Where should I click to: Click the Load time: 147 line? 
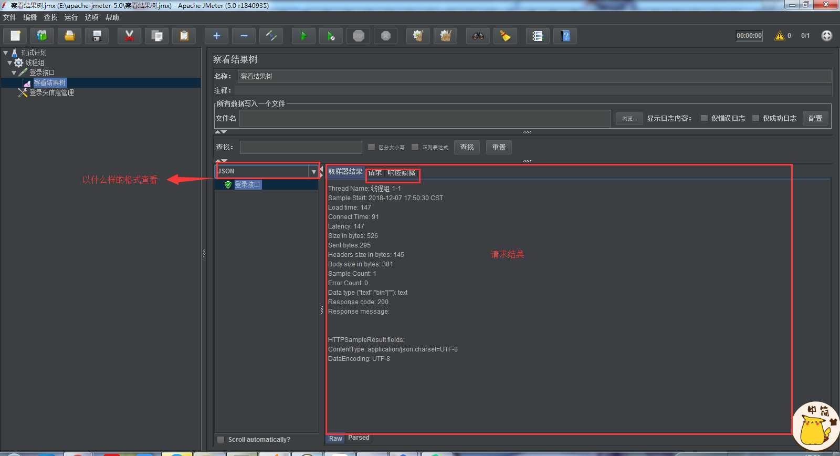pos(350,208)
